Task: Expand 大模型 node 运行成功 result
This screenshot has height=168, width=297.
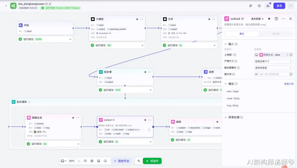Action: [x=142, y=45]
